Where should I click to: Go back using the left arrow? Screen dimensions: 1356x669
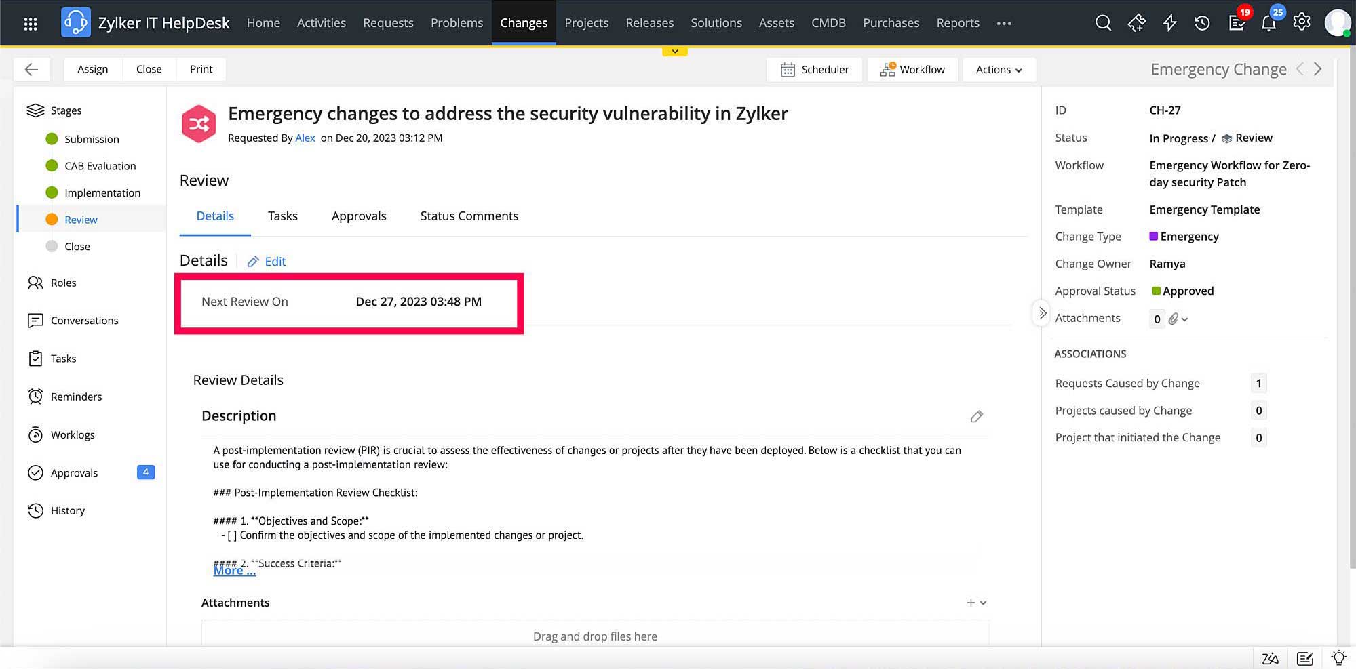click(31, 69)
